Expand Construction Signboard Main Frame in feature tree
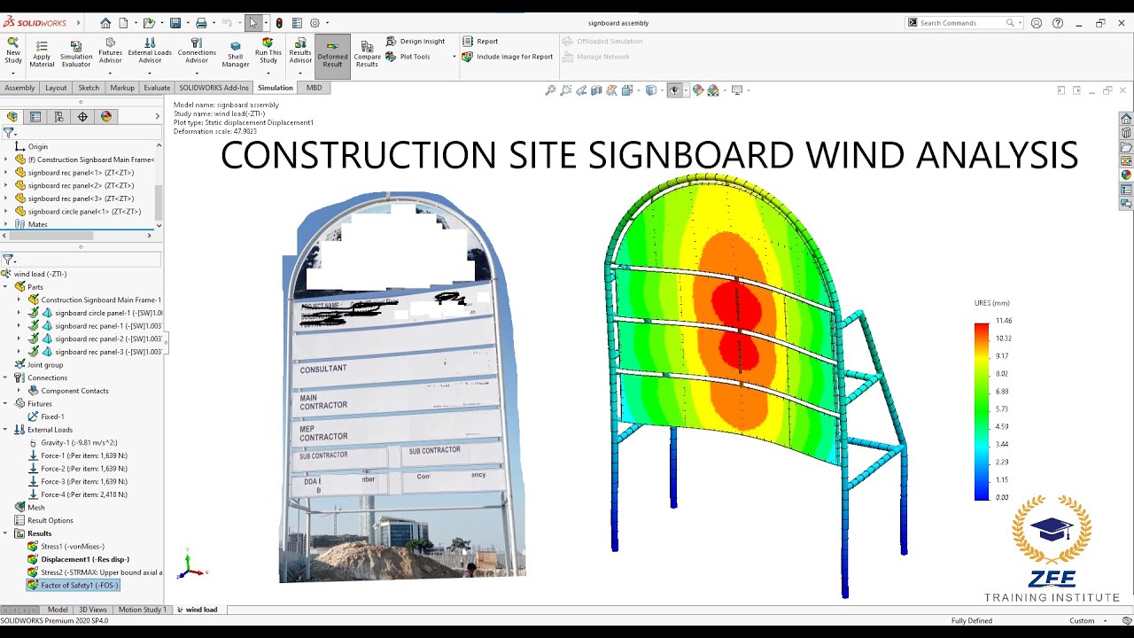Screen dimensions: 1134x638 pos(6,159)
